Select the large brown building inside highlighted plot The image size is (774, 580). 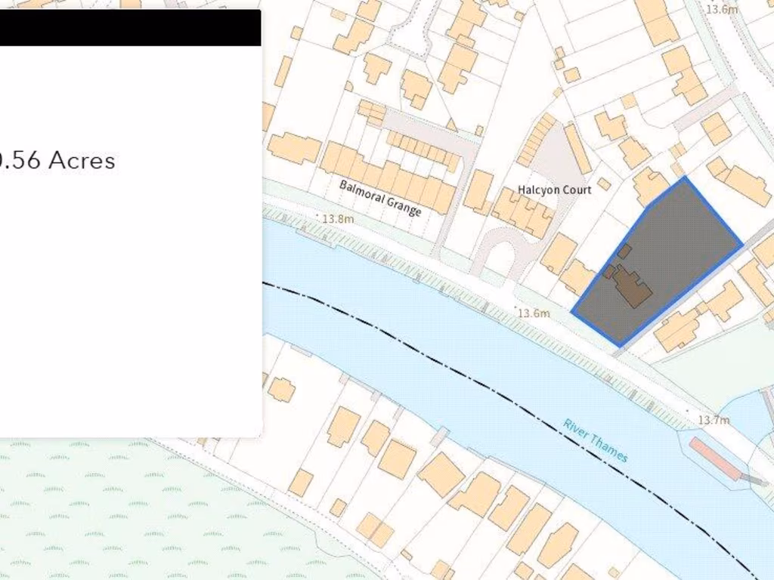click(x=632, y=288)
